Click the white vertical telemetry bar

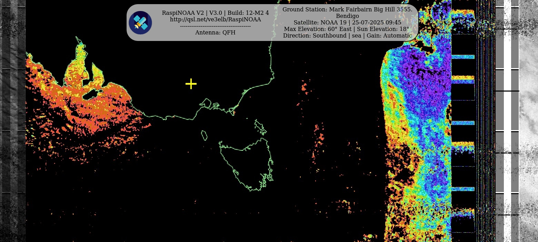tap(507, 120)
